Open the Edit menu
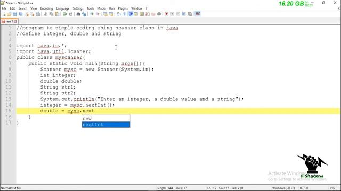 (x=12, y=8)
